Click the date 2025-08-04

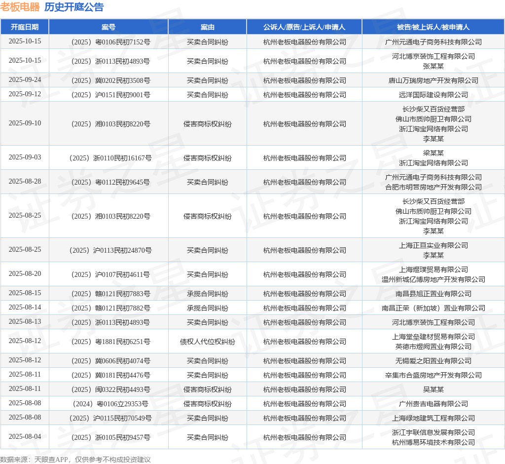[25, 436]
